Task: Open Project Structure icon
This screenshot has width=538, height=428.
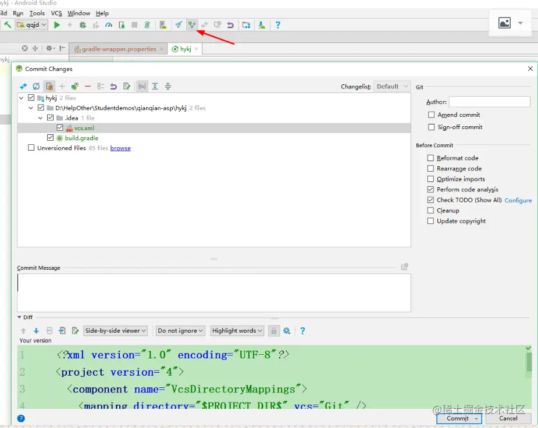Action: (246, 25)
